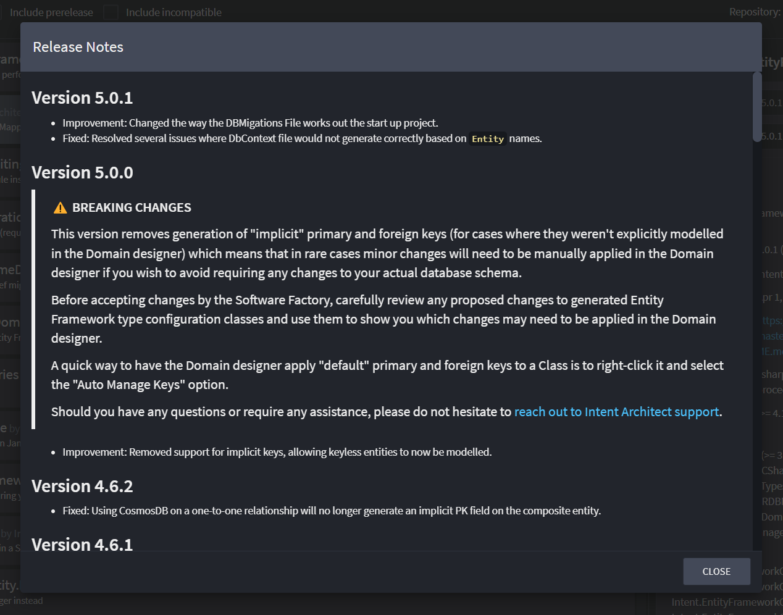
Task: Click the Auto Manage Keys paragraph
Action: click(x=387, y=375)
